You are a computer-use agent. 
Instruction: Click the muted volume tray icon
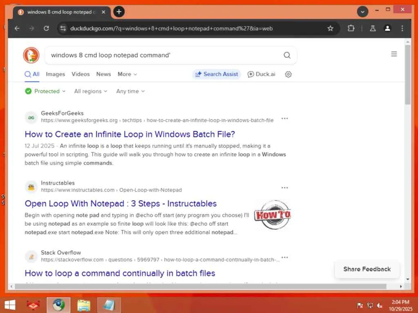click(x=379, y=305)
